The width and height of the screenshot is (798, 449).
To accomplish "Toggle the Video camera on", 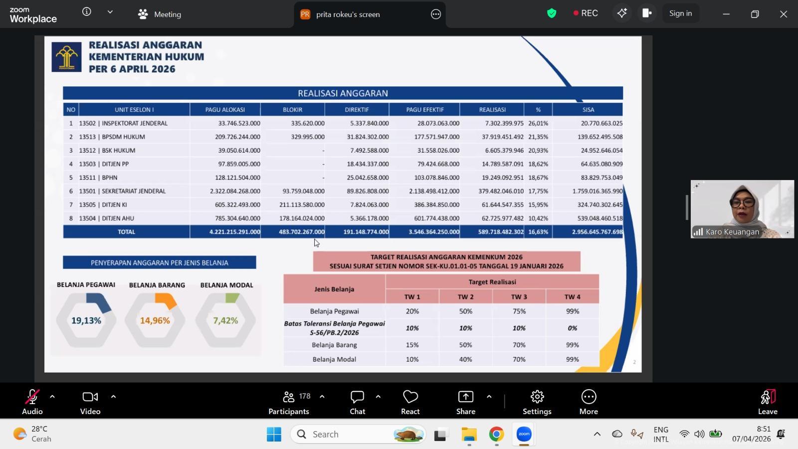I will click(x=90, y=402).
